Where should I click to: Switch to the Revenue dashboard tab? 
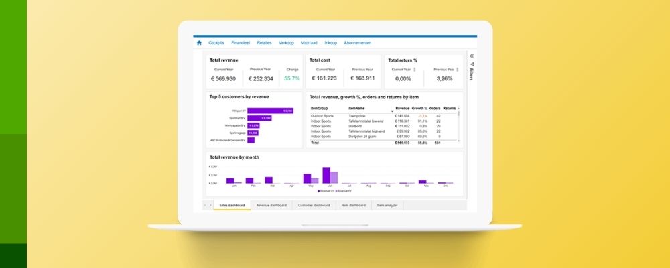pyautogui.click(x=271, y=205)
